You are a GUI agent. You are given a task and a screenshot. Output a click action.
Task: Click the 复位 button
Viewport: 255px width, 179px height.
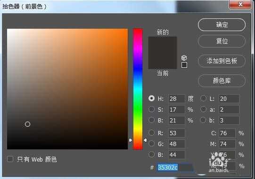[x=222, y=41]
